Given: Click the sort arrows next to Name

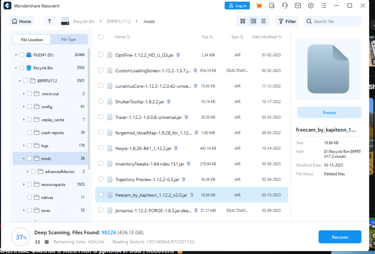Looking at the screenshot, I should click(128, 37).
